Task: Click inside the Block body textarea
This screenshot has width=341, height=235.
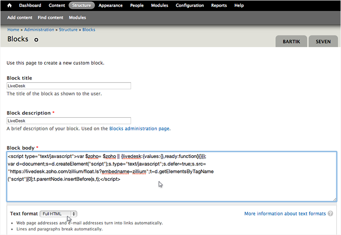Action: [172, 176]
